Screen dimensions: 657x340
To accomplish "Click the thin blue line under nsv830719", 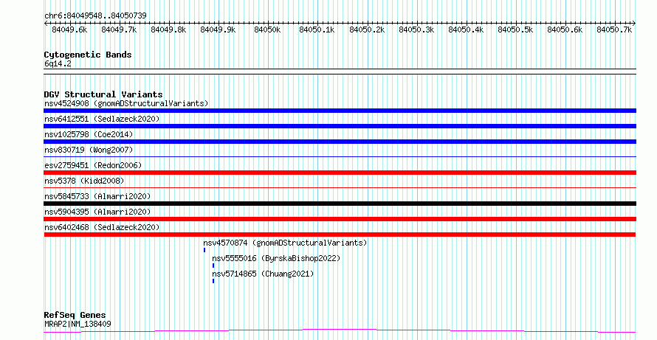I will [340, 156].
